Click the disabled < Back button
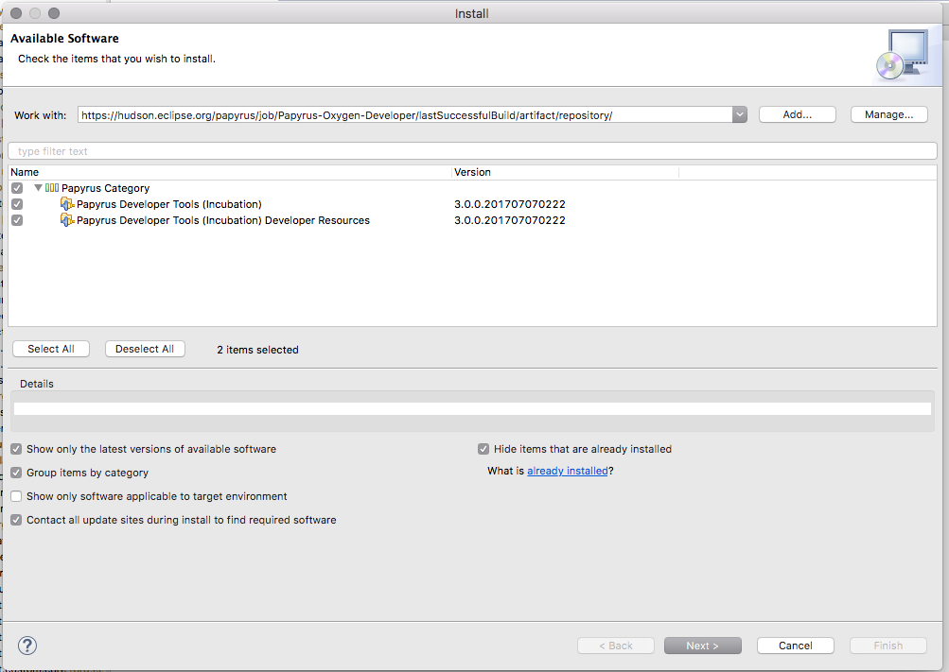Viewport: 949px width, 672px height. [x=616, y=646]
